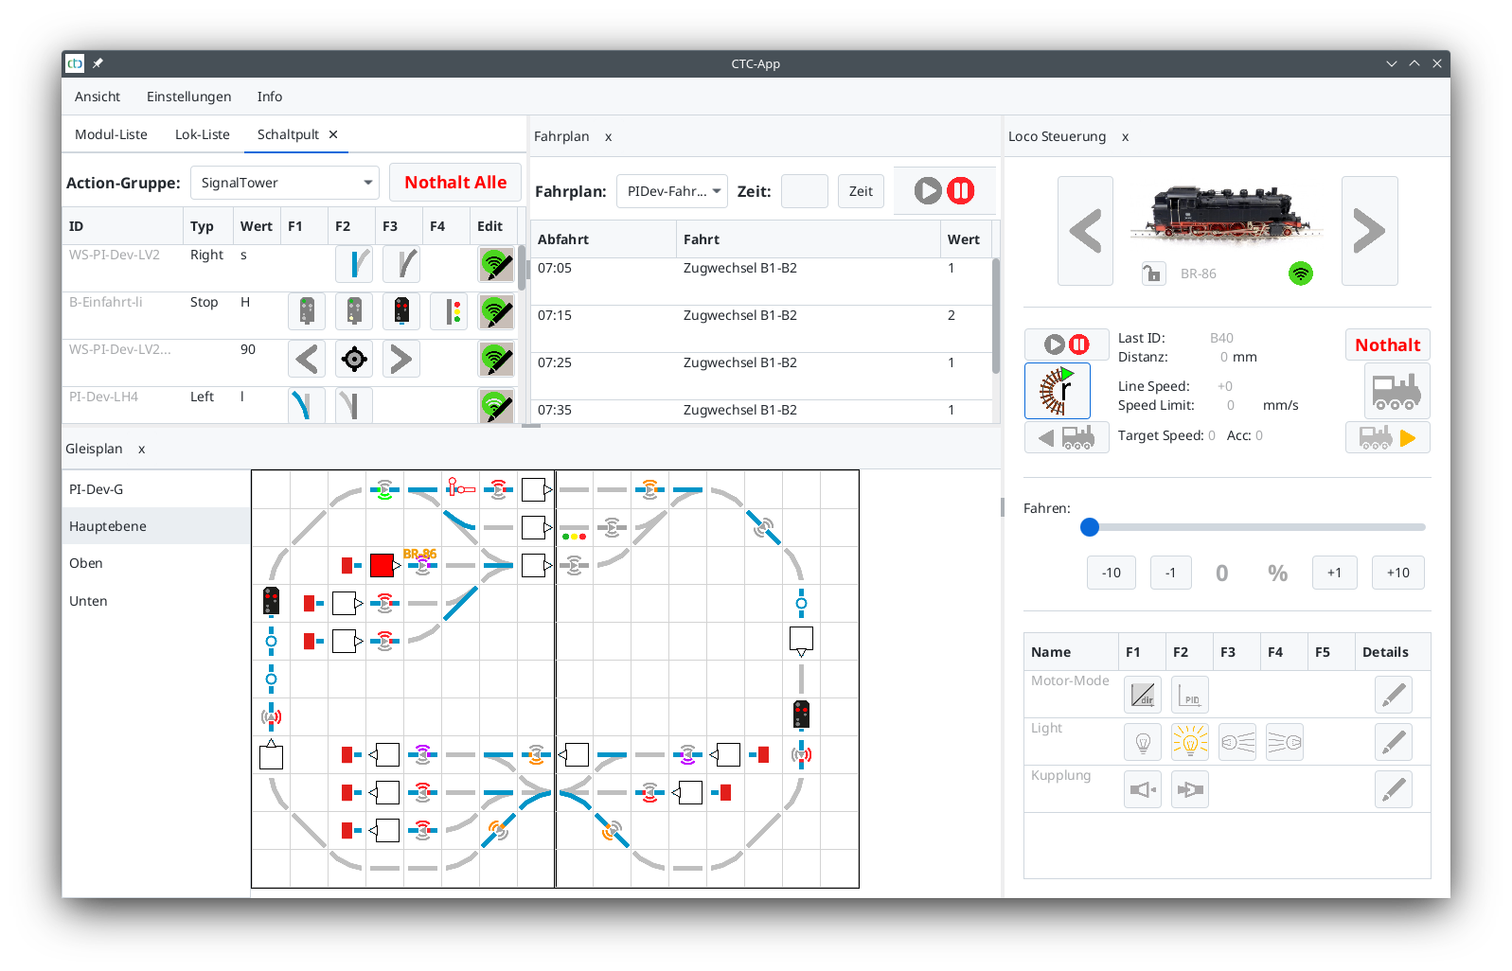Click F3 diverging switch icon for WS-PI-Dev-LV2
This screenshot has width=1512, height=971.
pyautogui.click(x=401, y=264)
